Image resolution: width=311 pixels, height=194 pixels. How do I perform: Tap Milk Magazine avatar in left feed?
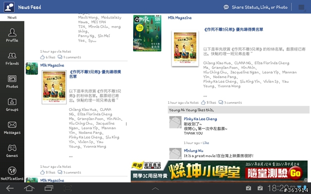tap(32, 68)
